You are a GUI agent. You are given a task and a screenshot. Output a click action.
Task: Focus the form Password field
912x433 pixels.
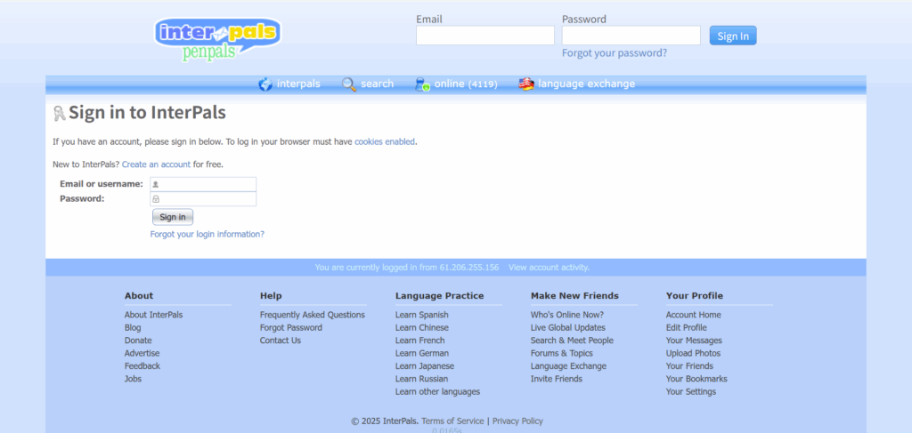coord(203,199)
